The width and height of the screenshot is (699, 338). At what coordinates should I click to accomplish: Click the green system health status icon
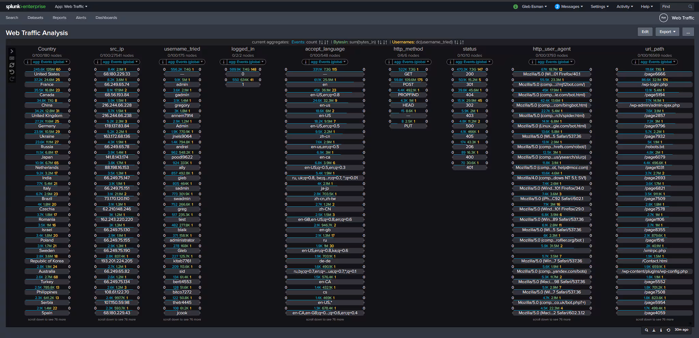(515, 6)
